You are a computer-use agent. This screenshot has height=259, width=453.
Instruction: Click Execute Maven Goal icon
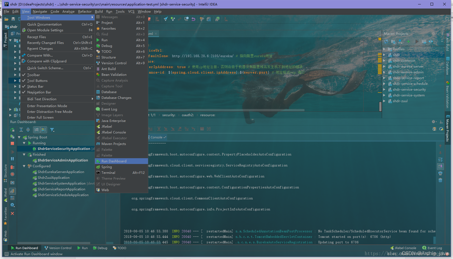click(x=424, y=41)
